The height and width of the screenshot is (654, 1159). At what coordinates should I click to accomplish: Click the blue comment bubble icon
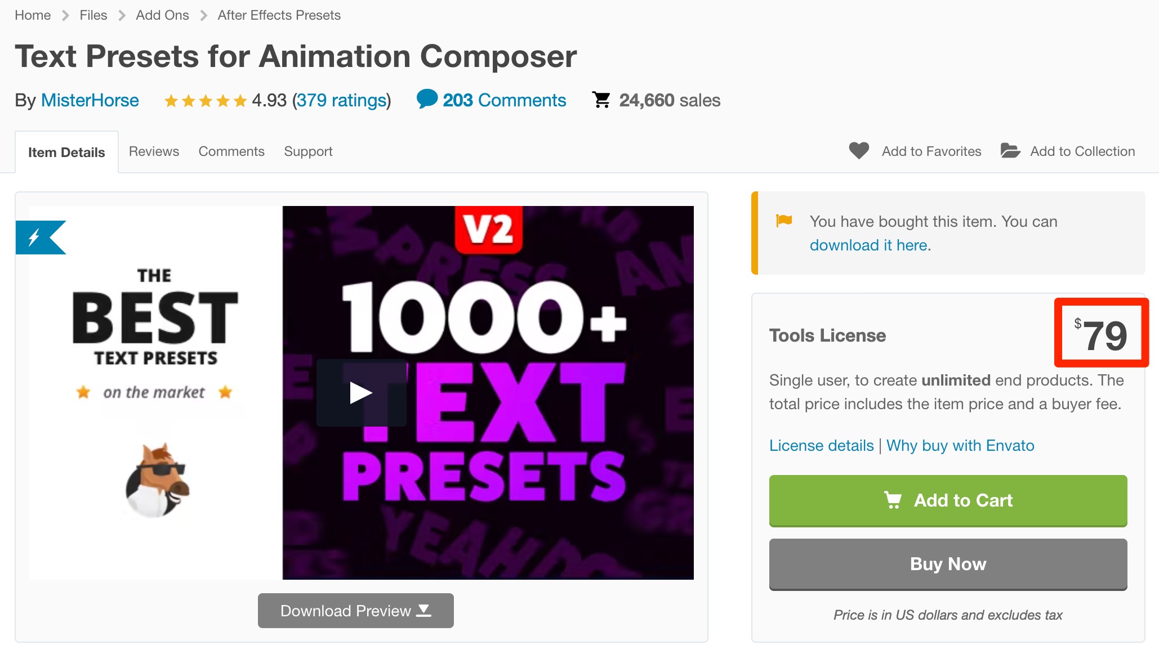click(427, 99)
